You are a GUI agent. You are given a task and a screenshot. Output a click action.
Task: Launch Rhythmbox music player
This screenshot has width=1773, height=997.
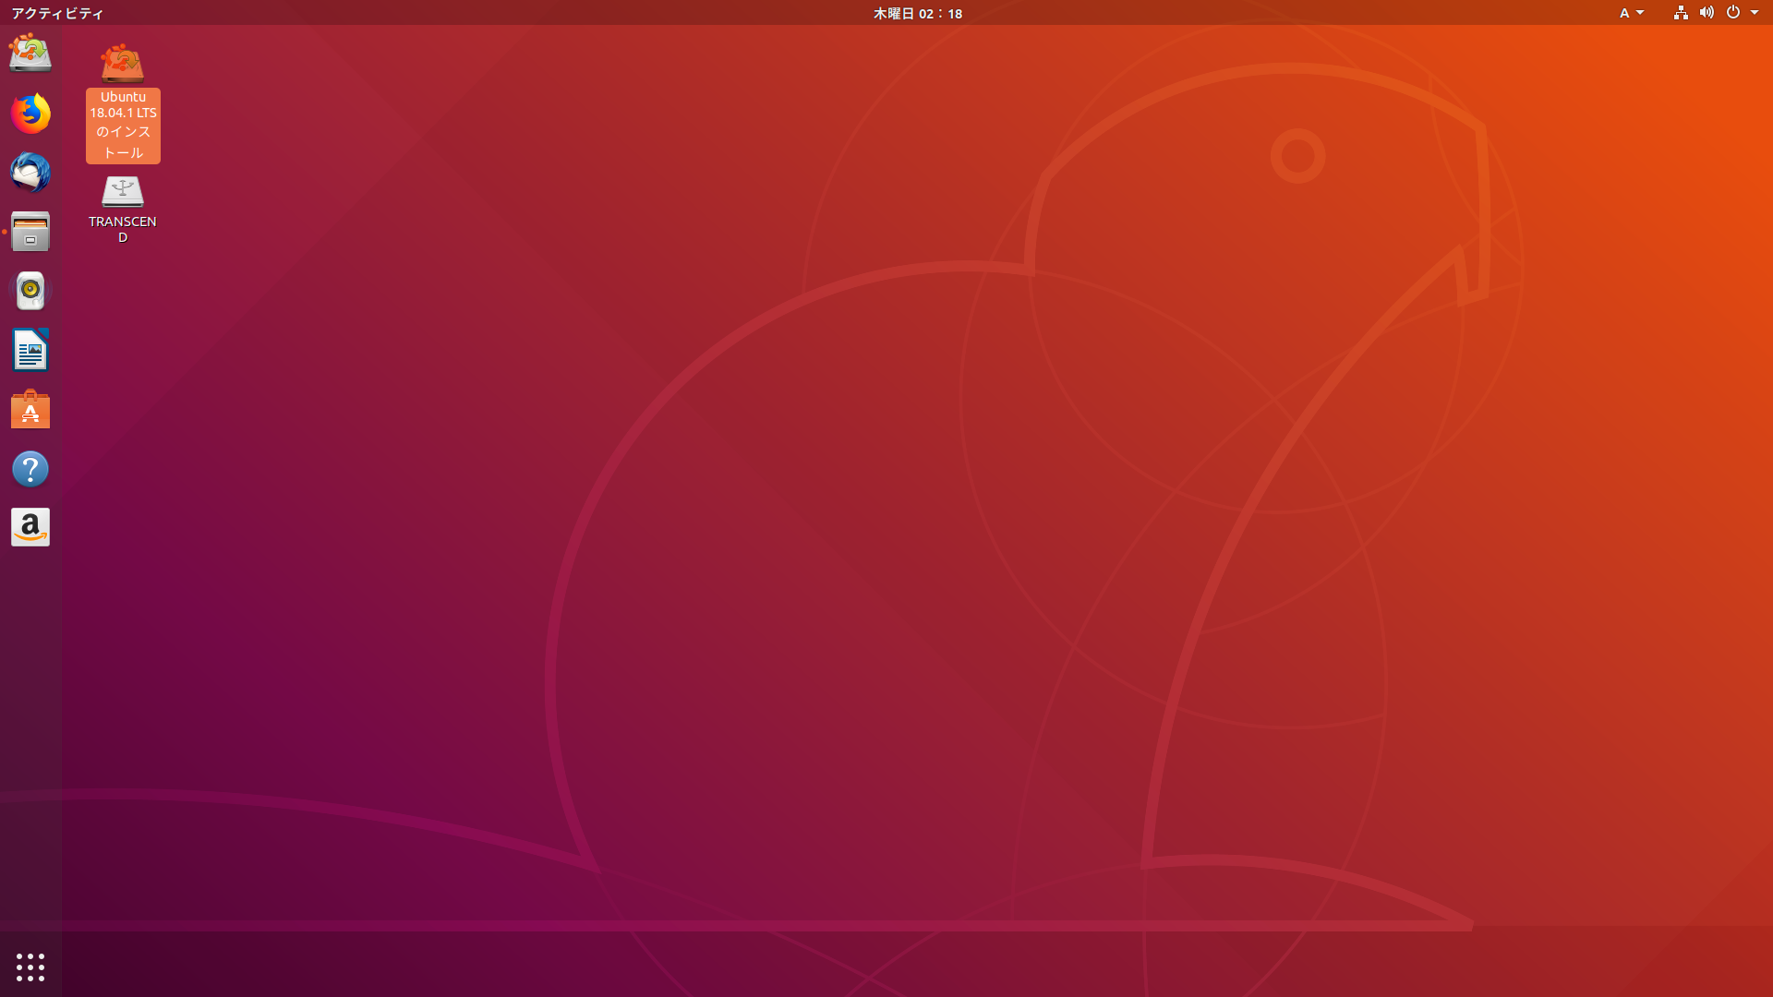point(30,291)
